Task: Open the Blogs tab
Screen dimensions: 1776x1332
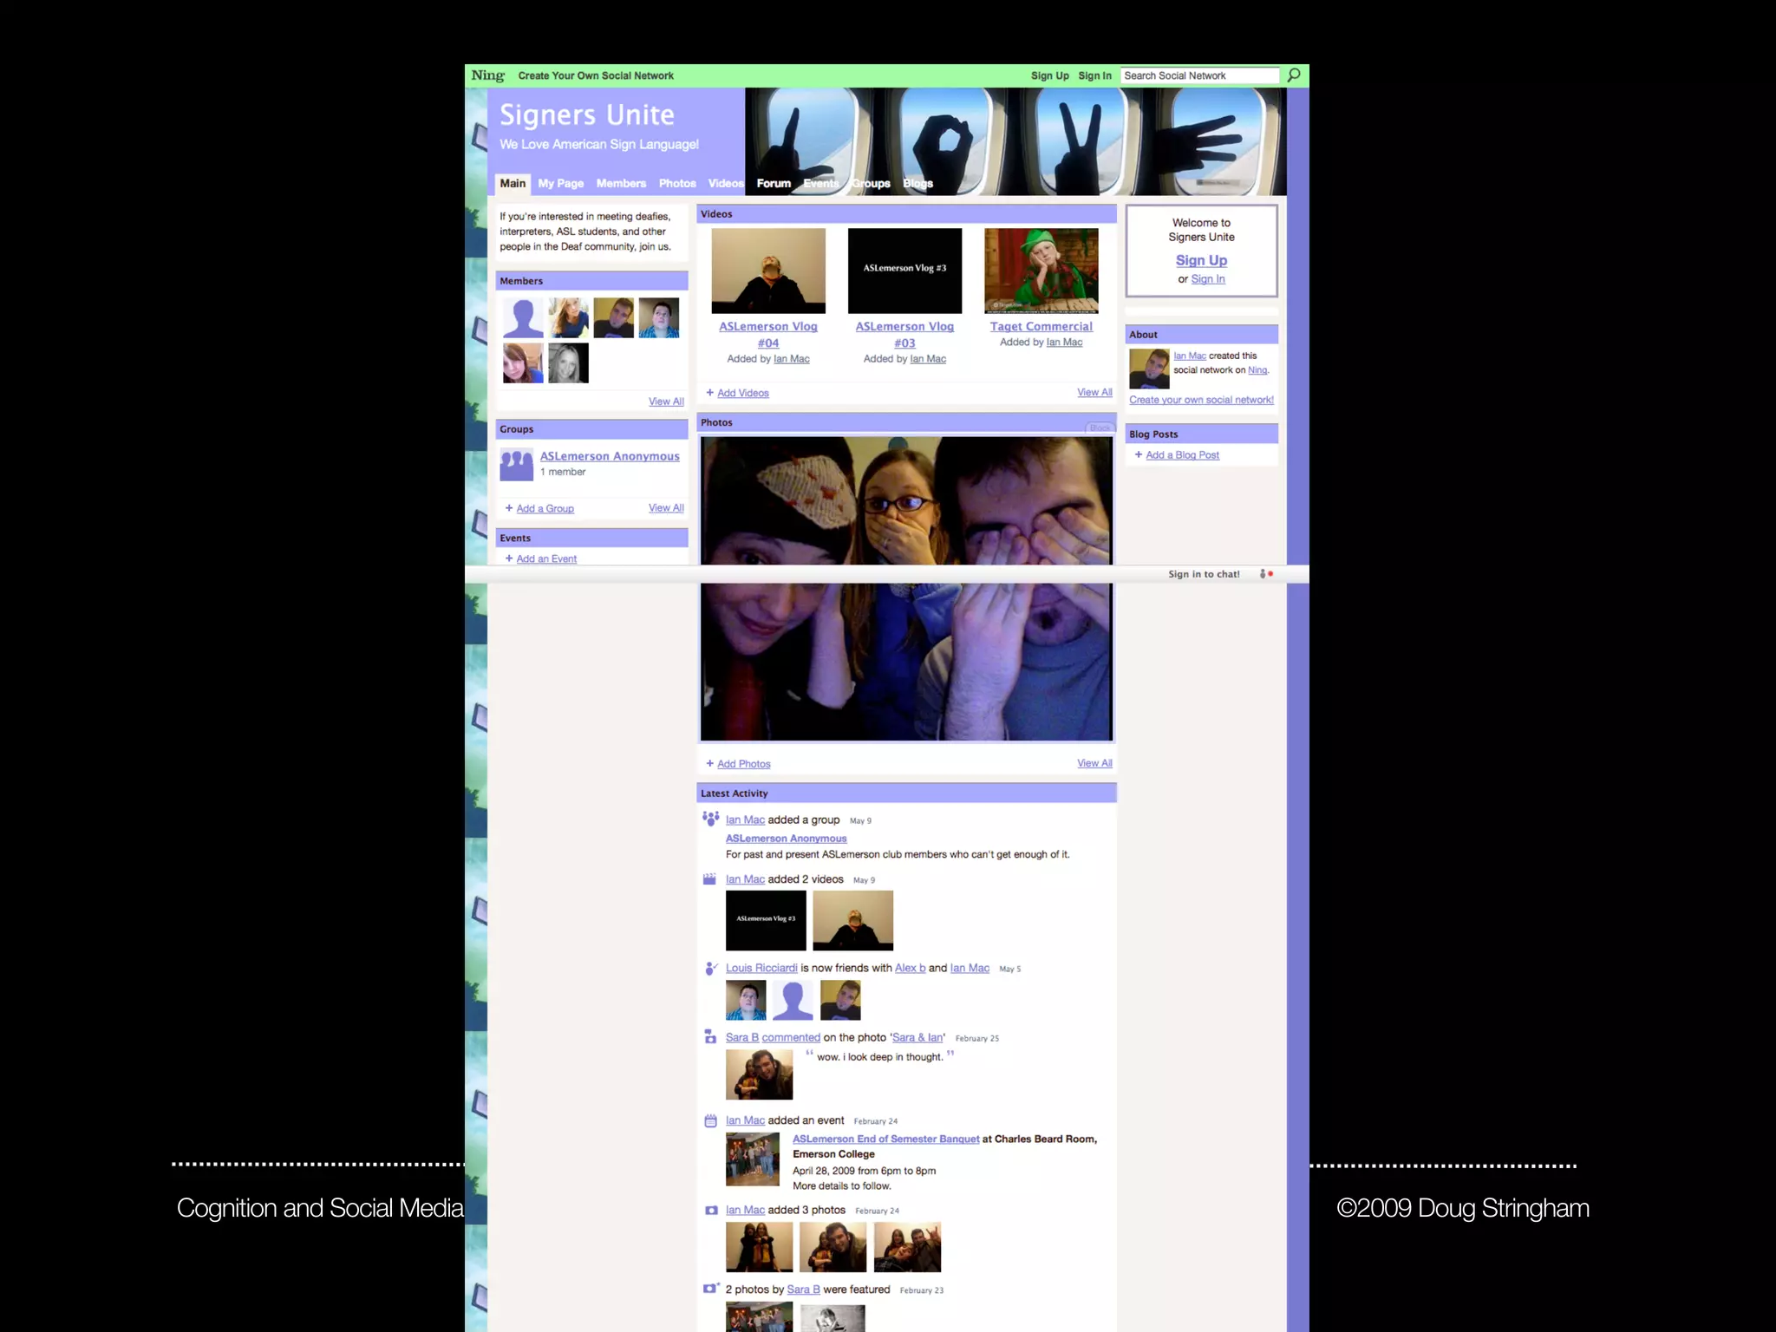Action: click(918, 183)
